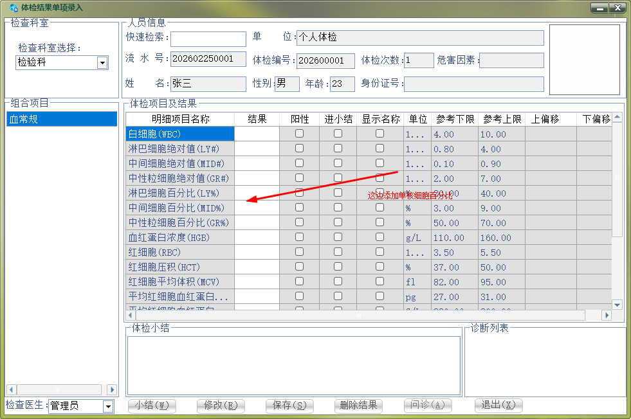Click the 小结(W) button
This screenshot has height=419, width=631.
click(x=152, y=406)
